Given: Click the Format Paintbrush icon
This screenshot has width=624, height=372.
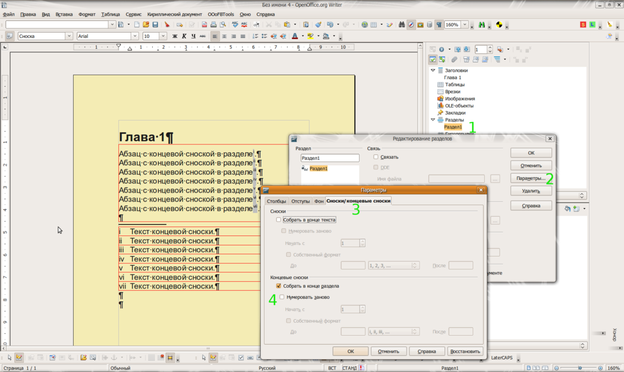Looking at the screenshot, I should click(x=318, y=25).
